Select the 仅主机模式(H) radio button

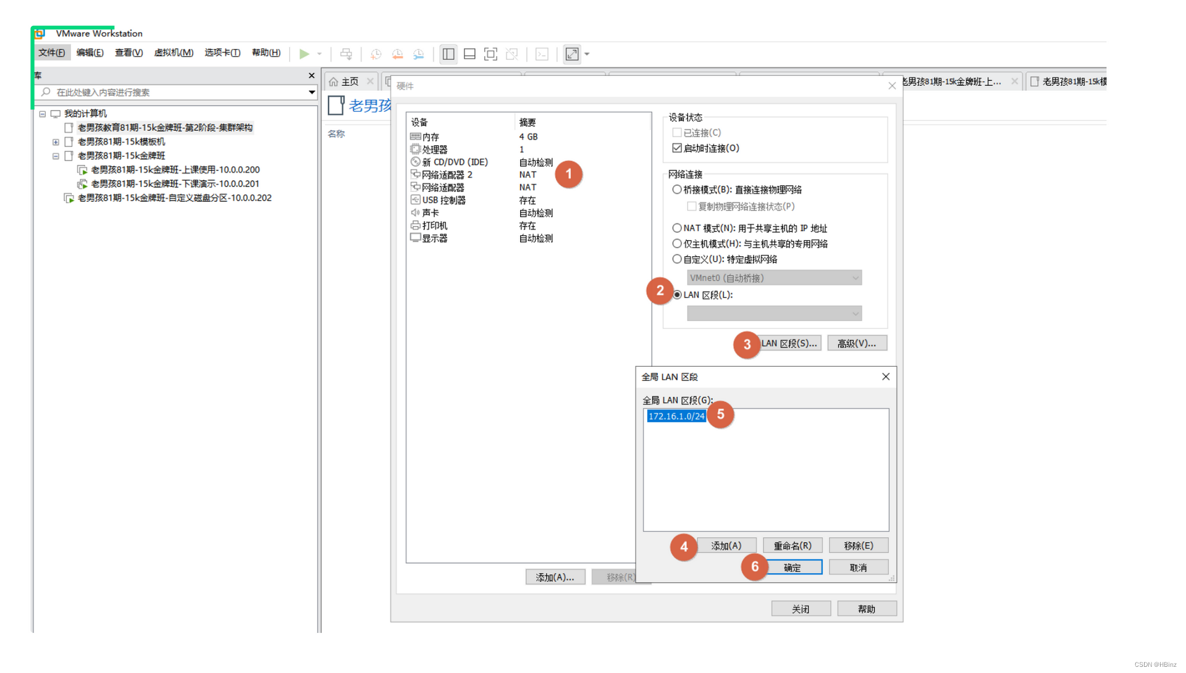tap(677, 243)
